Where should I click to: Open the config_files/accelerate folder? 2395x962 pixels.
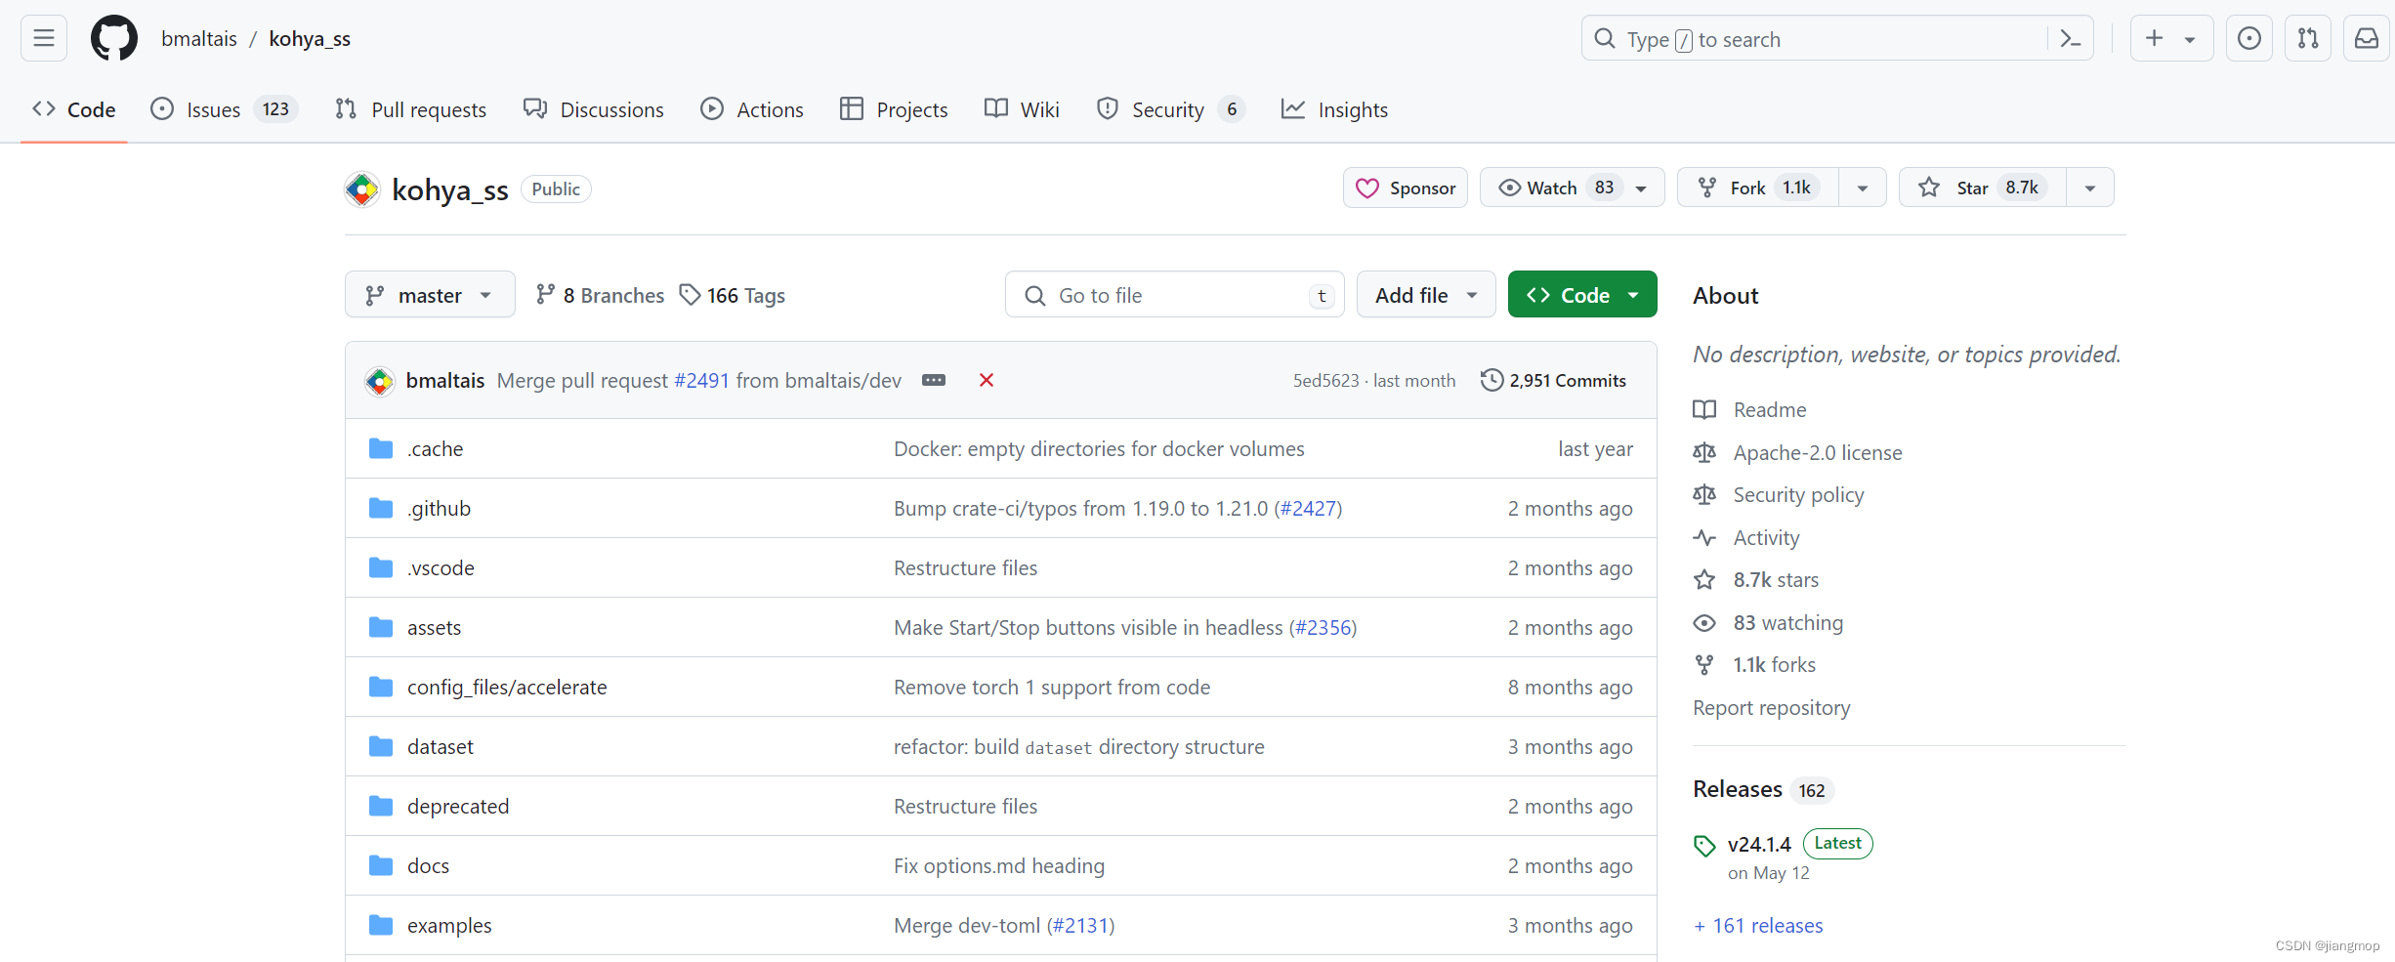507,688
